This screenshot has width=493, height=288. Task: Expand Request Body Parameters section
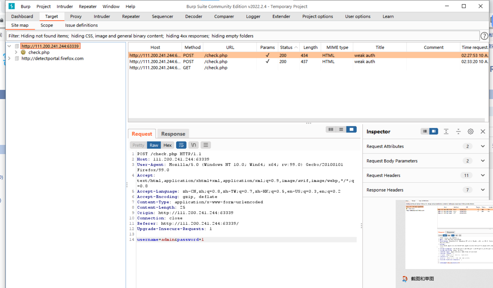click(x=483, y=161)
